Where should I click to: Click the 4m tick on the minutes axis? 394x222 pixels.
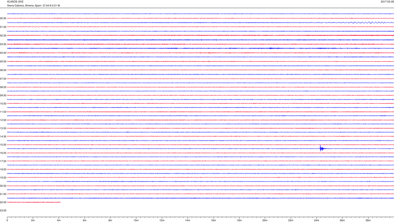(x=59, y=220)
